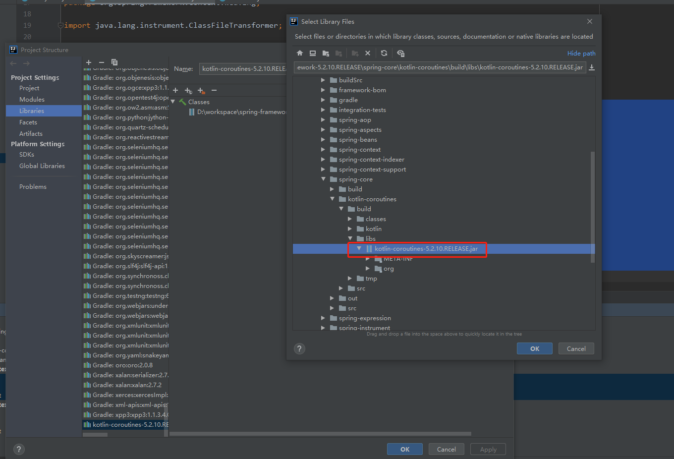This screenshot has width=674, height=459.
Task: Toggle show hidden files icon
Action: [400, 53]
